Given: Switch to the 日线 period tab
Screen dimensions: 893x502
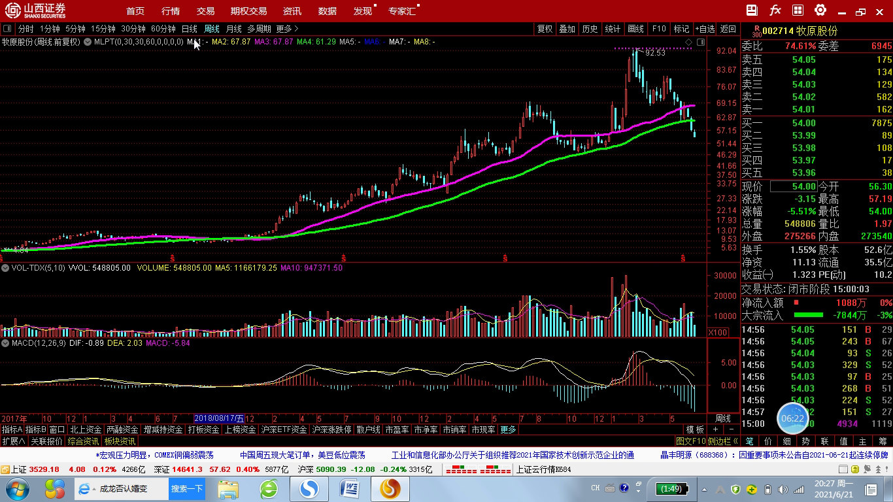Looking at the screenshot, I should point(190,29).
